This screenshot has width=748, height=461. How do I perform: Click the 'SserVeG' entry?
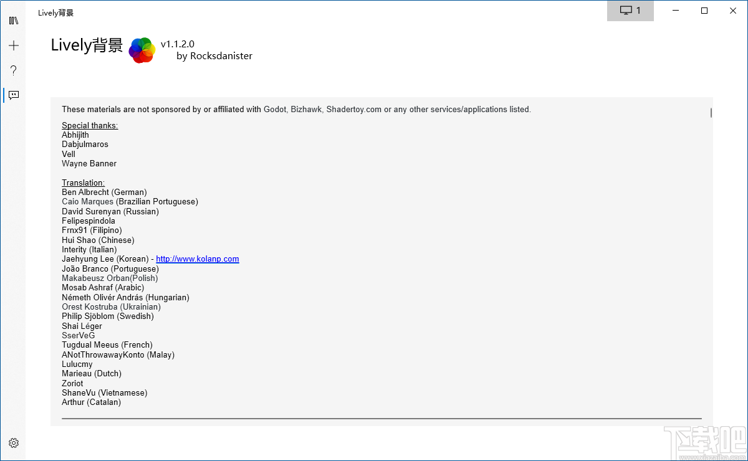79,335
